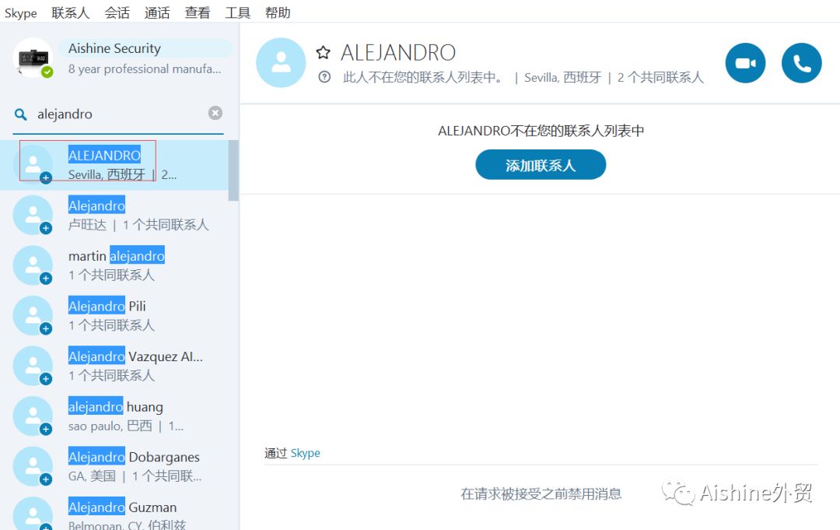
Task: Open the 工具 menu
Action: (x=237, y=12)
